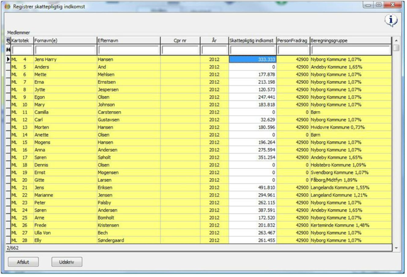Click last name Søndergaard
This screenshot has height=277, width=407.
(x=111, y=240)
